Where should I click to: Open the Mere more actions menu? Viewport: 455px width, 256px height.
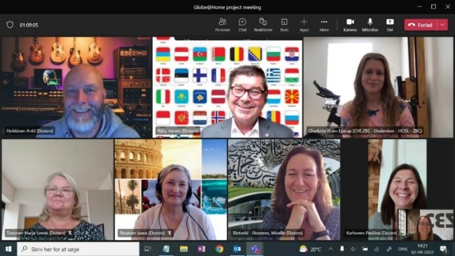point(324,25)
